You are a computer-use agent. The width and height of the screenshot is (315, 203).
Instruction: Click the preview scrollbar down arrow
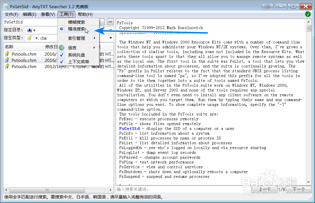309,182
